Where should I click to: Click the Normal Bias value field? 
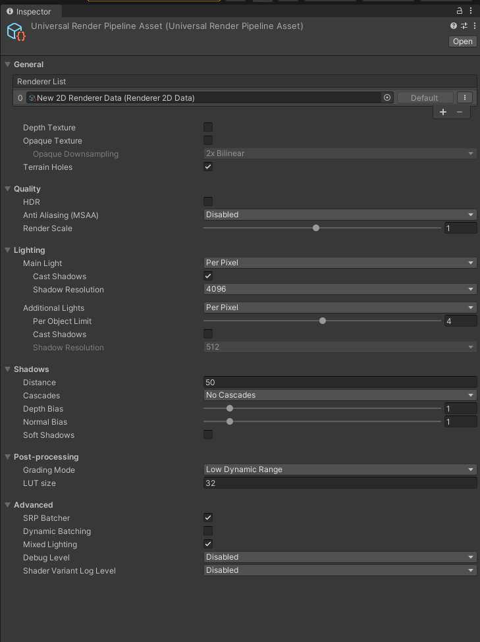(x=461, y=421)
